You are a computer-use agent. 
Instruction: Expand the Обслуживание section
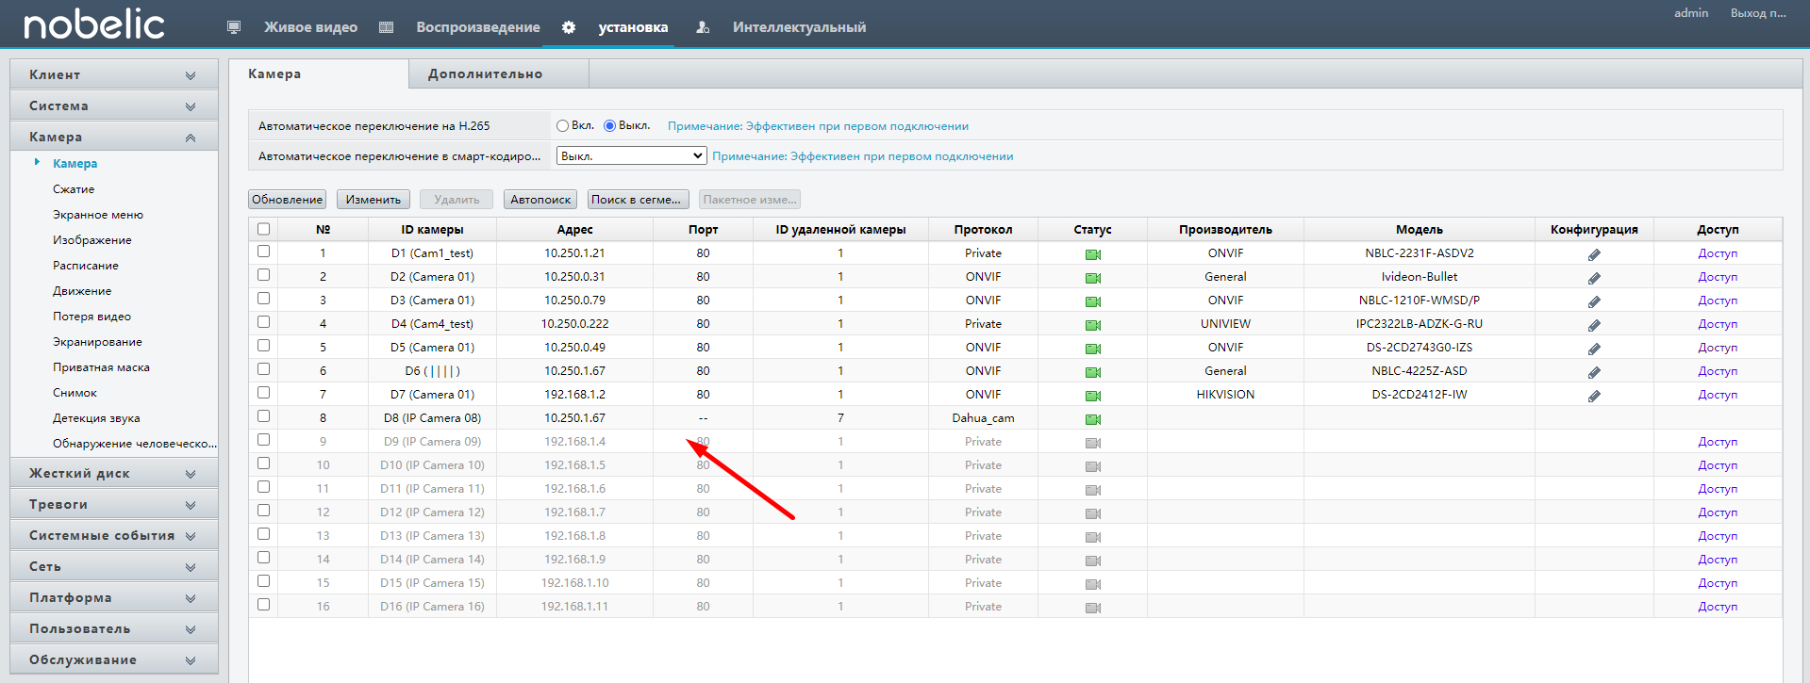point(114,659)
